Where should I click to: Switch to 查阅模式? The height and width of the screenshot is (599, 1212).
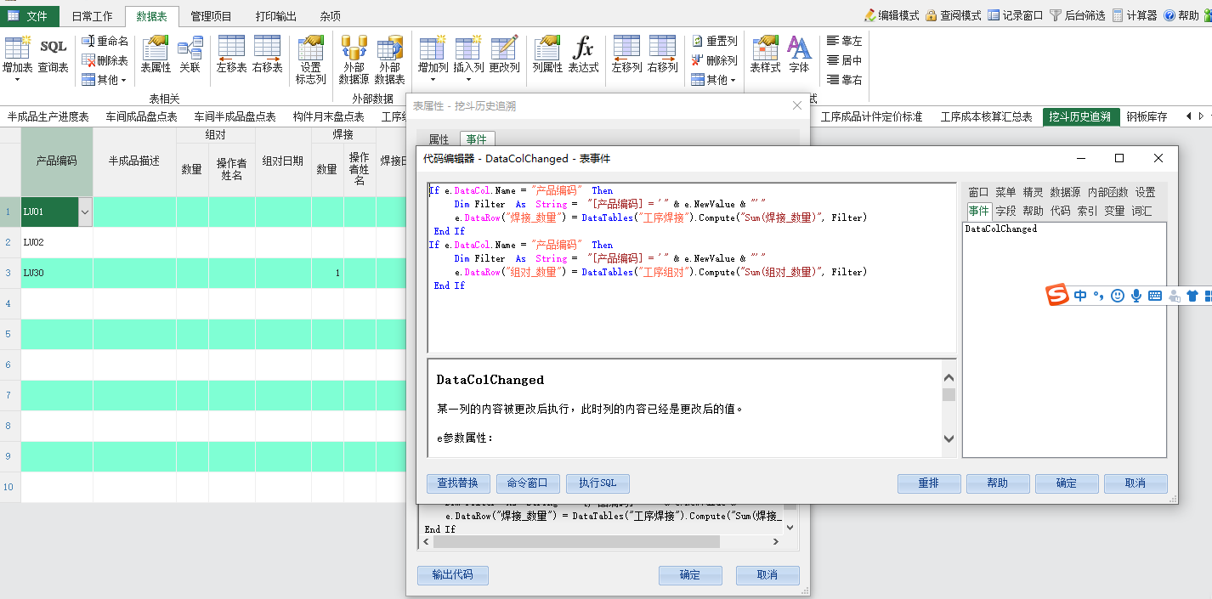click(x=954, y=15)
